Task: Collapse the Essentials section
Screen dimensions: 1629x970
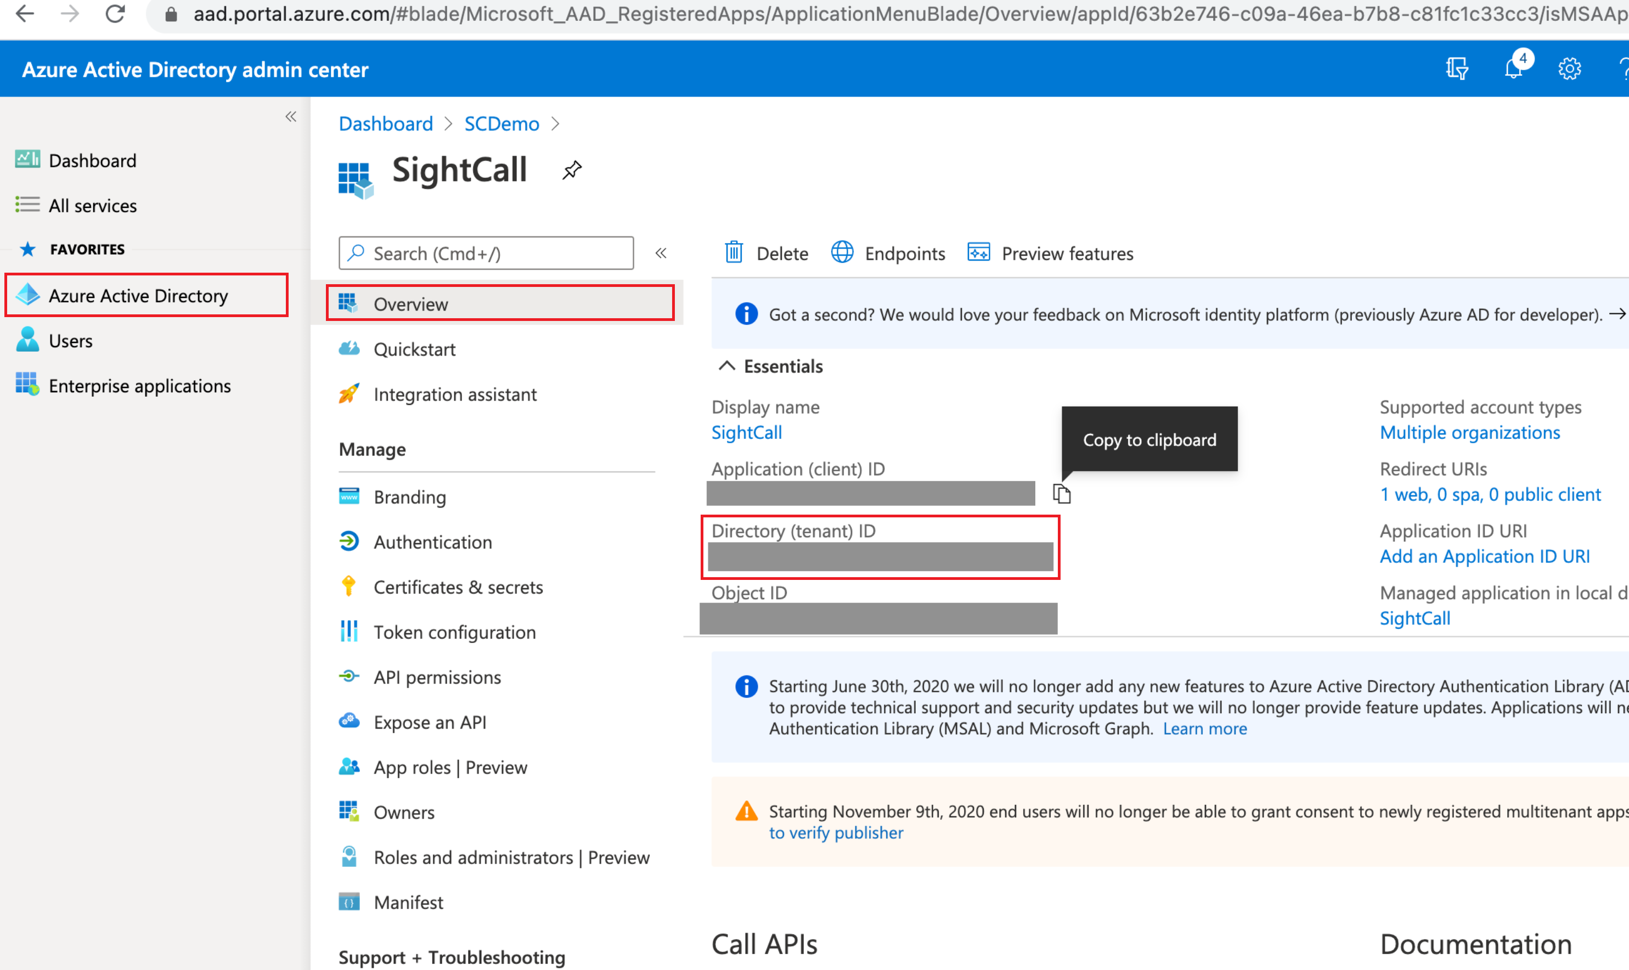Action: coord(727,366)
